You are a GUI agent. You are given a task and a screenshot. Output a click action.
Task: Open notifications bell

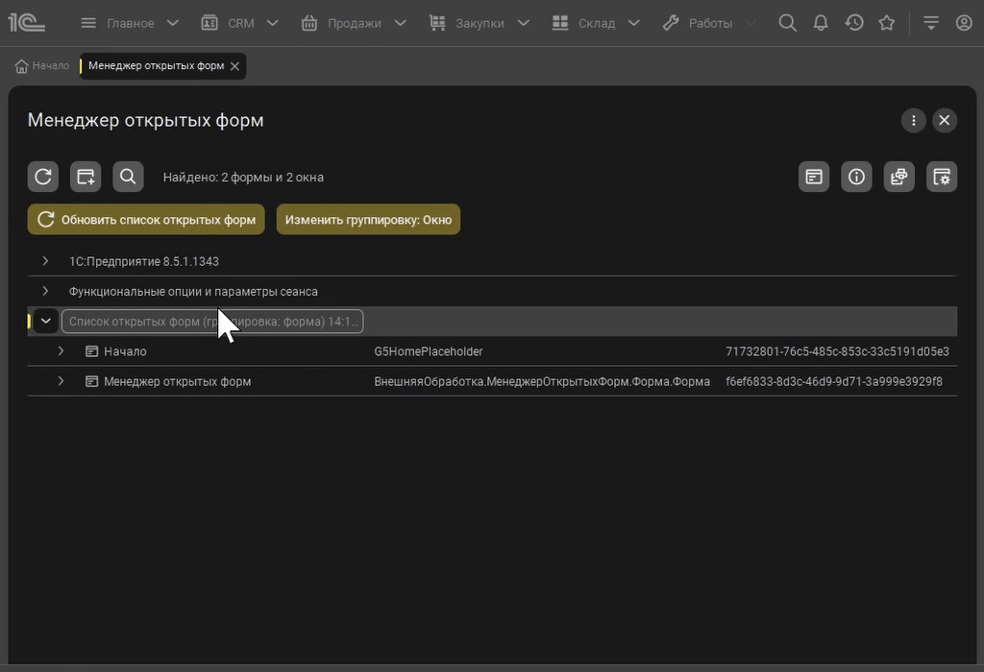tap(821, 23)
